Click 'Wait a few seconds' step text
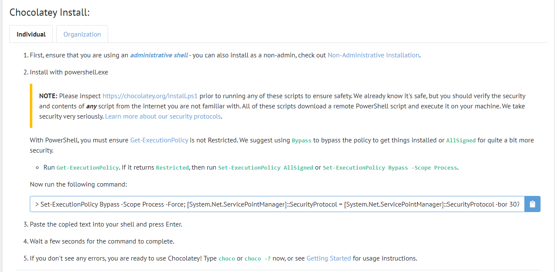 coord(102,241)
